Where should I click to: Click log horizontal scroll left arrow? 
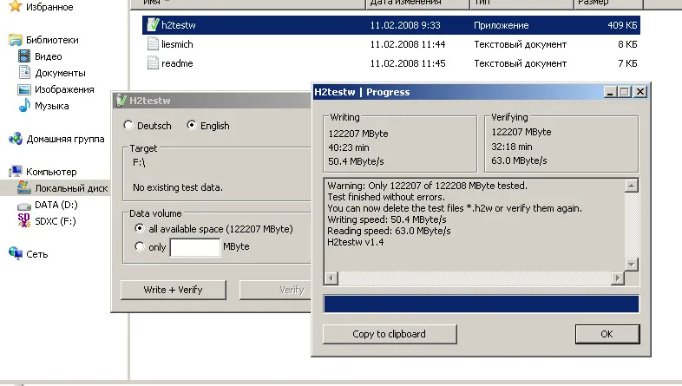pos(331,278)
